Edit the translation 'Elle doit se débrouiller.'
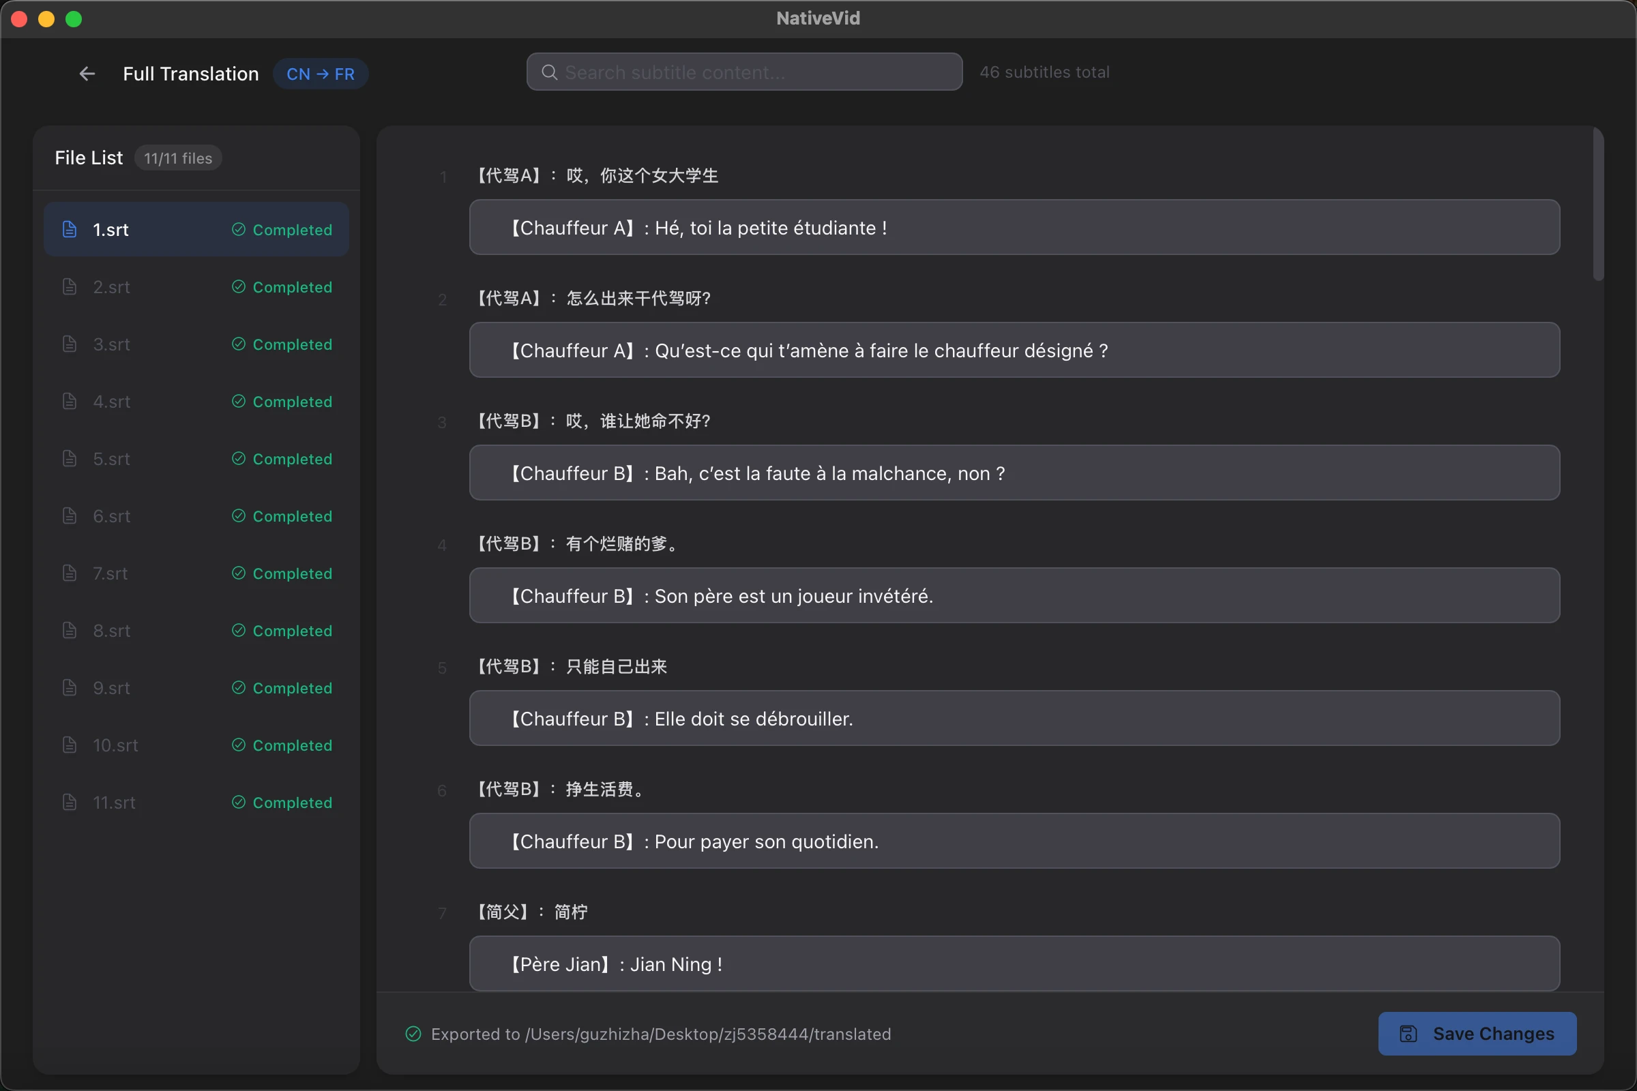 (x=1015, y=719)
